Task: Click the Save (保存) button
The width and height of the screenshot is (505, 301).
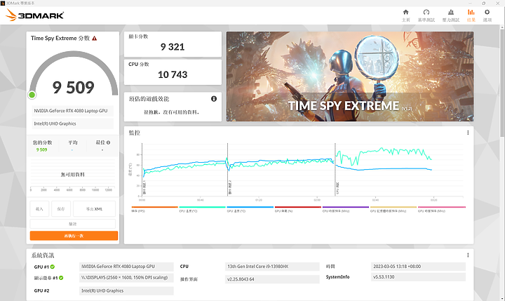Action: click(61, 209)
